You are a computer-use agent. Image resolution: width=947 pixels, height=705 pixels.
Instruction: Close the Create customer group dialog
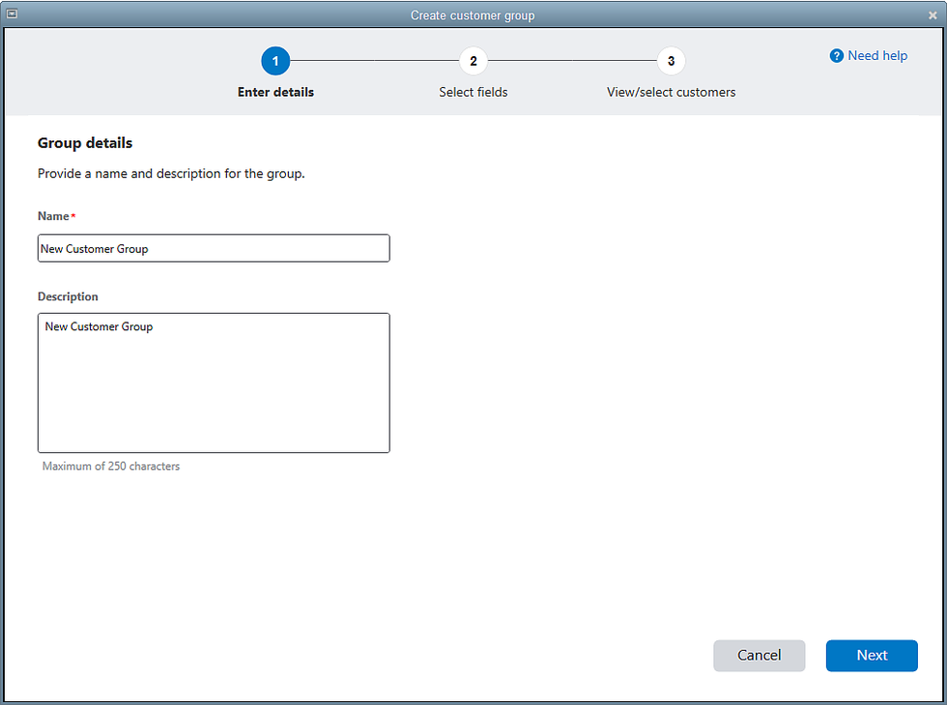933,15
